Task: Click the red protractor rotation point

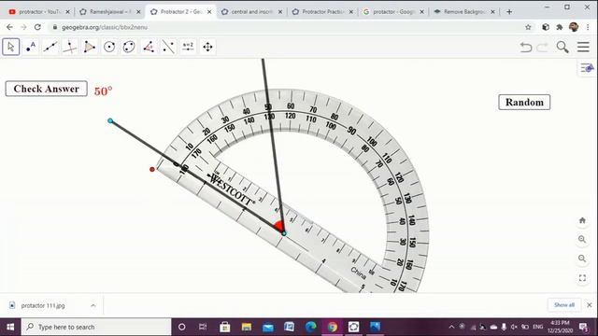Action: [152, 169]
